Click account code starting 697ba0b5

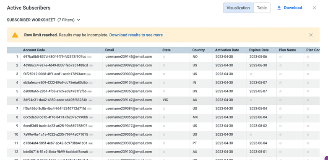point(55,56)
